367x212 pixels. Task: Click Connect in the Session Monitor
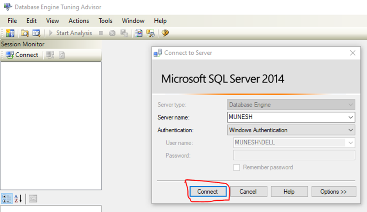tap(22, 55)
